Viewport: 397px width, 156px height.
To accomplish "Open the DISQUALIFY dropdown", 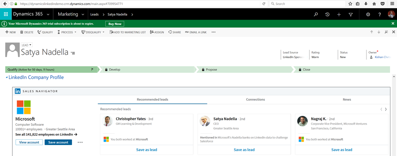I will point(93,32).
